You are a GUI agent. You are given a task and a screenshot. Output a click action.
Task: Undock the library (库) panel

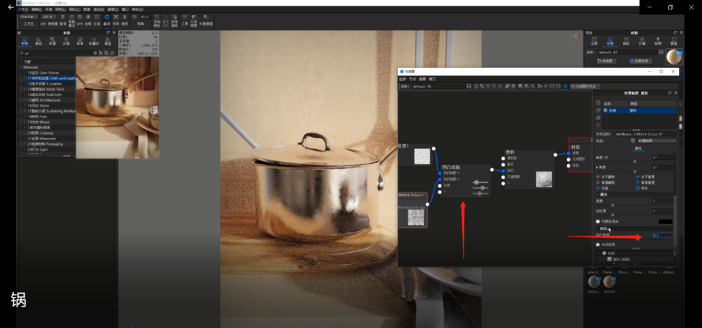[108, 32]
